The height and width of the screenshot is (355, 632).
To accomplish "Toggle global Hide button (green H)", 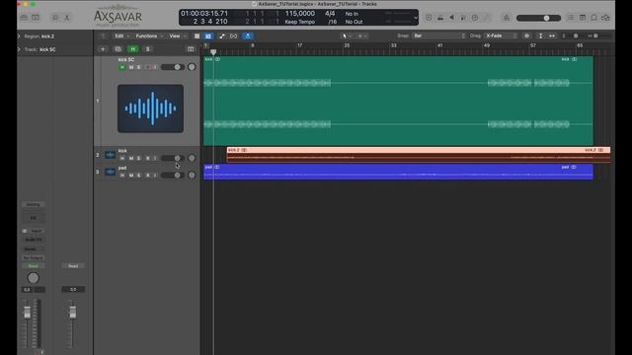I will pos(132,49).
